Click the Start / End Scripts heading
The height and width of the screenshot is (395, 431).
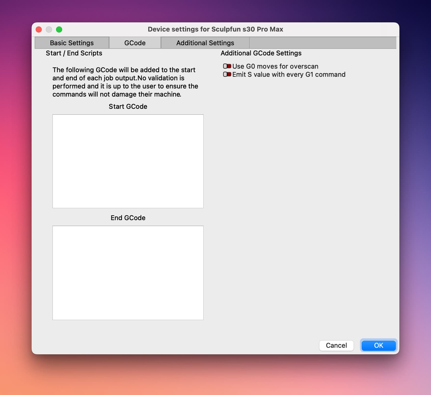(x=74, y=53)
